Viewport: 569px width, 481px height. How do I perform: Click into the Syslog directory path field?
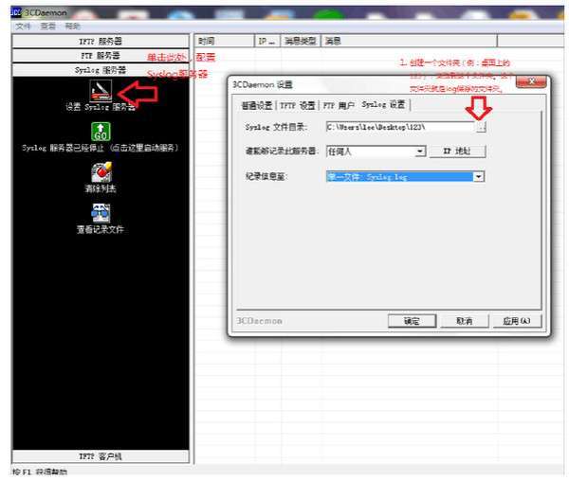pyautogui.click(x=400, y=127)
